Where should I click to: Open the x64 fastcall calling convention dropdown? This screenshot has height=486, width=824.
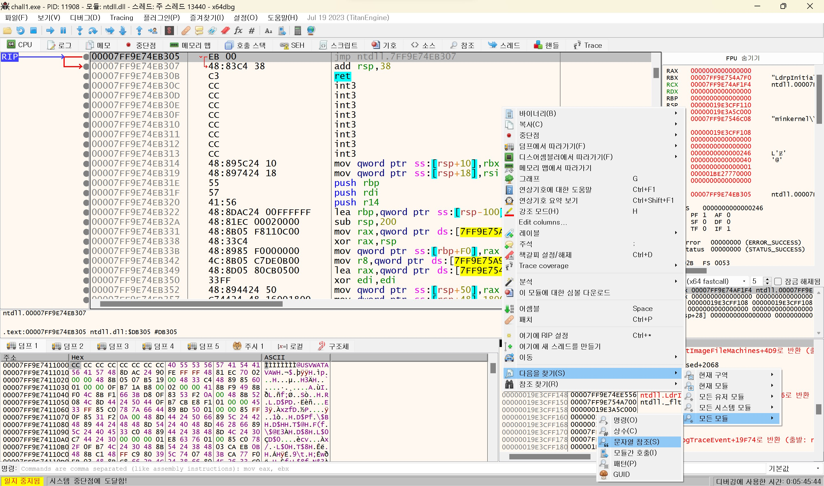(x=744, y=281)
